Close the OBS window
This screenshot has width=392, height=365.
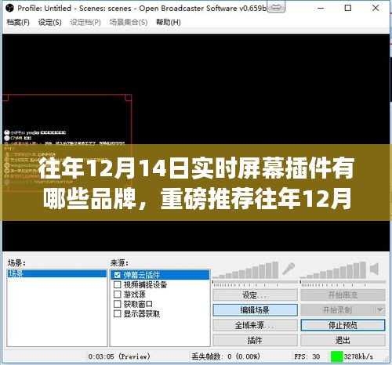click(376, 8)
